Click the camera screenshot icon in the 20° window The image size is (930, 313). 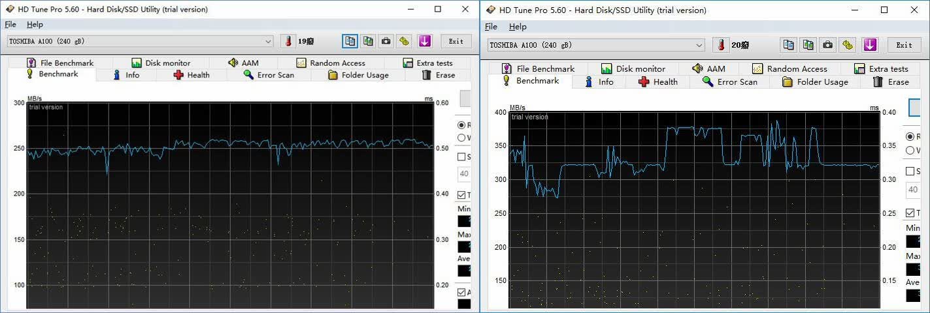pos(828,45)
